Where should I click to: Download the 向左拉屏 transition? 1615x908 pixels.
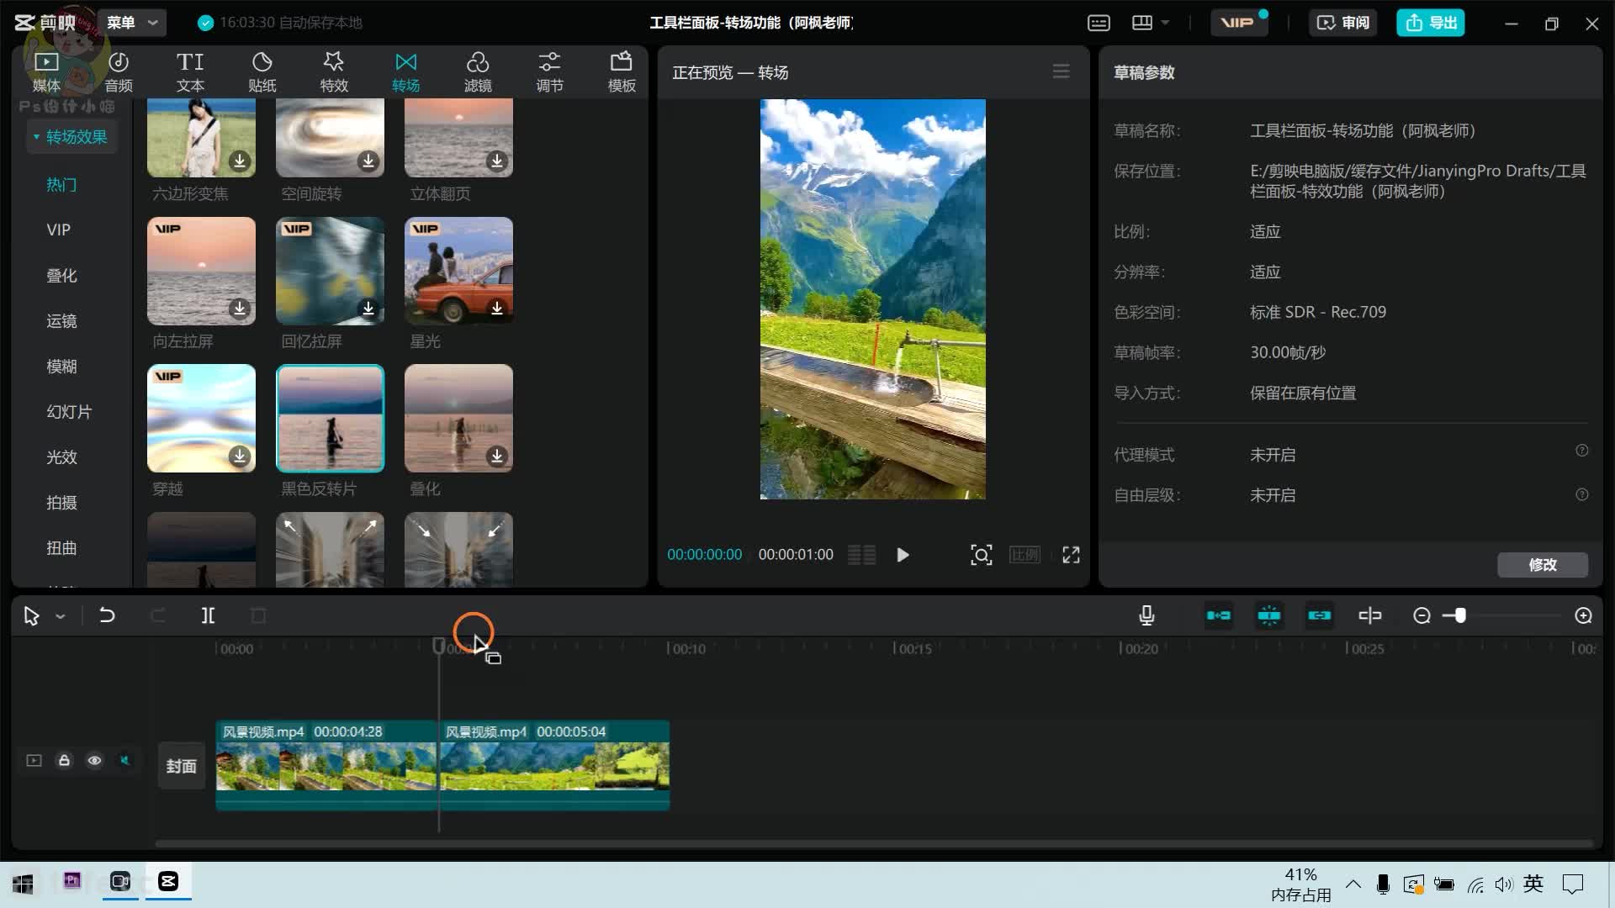tap(240, 309)
